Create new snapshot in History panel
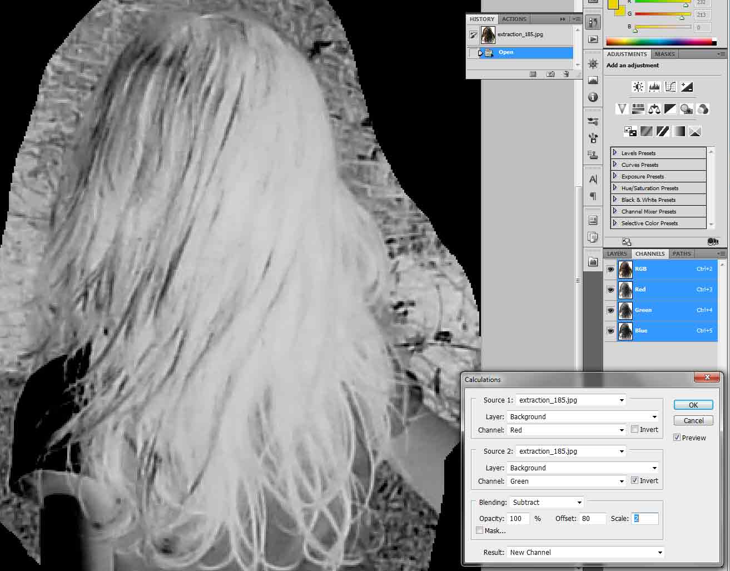The image size is (730, 571). point(550,74)
